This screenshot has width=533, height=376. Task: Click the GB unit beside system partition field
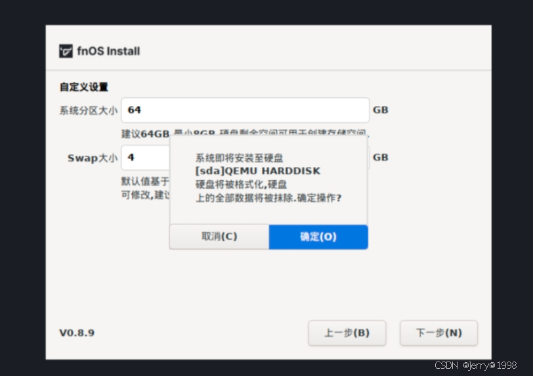point(380,110)
